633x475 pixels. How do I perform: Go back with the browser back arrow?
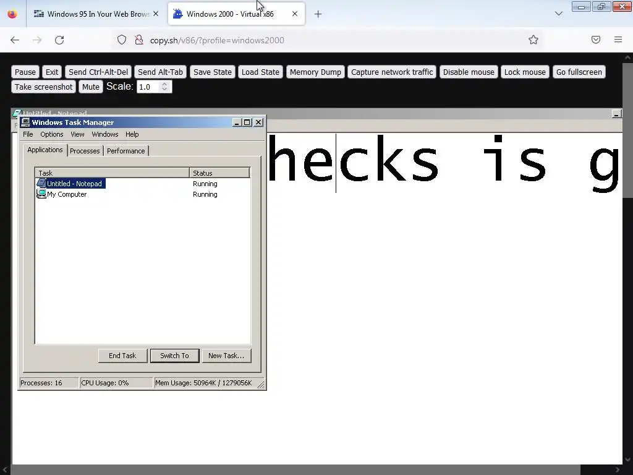(15, 40)
